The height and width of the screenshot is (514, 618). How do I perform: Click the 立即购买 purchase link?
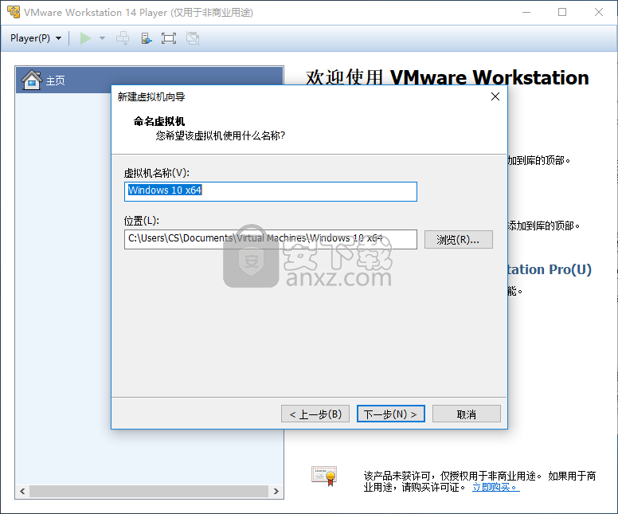tap(496, 487)
